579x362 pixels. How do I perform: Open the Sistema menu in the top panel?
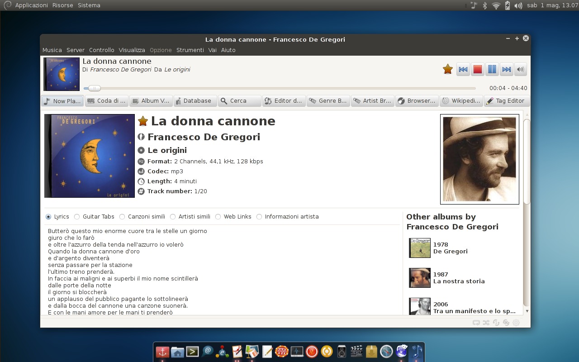tap(89, 5)
